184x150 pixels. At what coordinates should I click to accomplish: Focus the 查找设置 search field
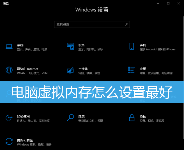pyautogui.click(x=92, y=24)
